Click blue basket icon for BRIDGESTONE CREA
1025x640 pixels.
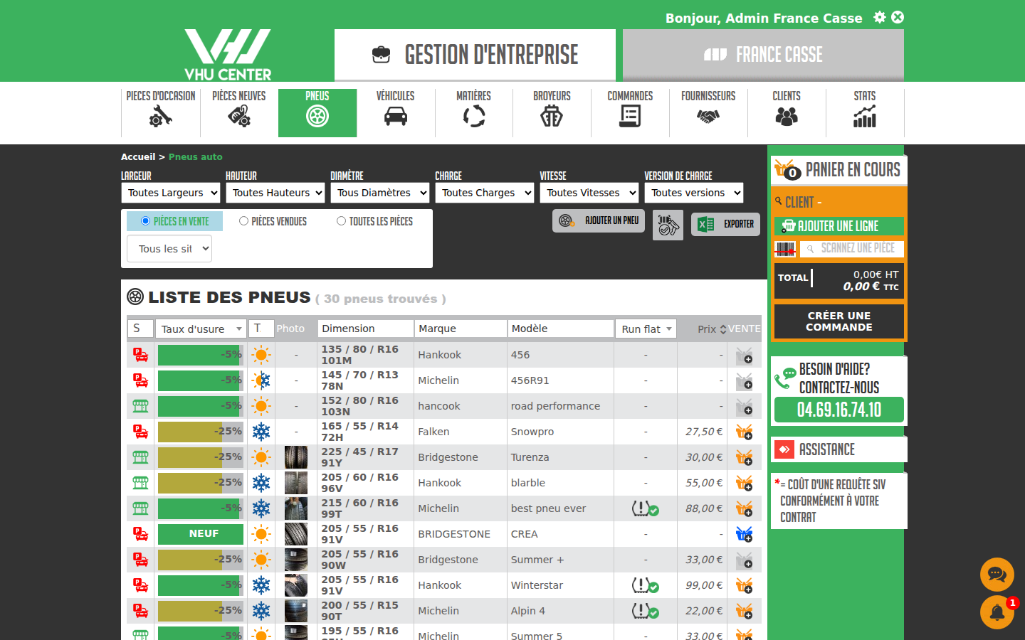pos(745,534)
